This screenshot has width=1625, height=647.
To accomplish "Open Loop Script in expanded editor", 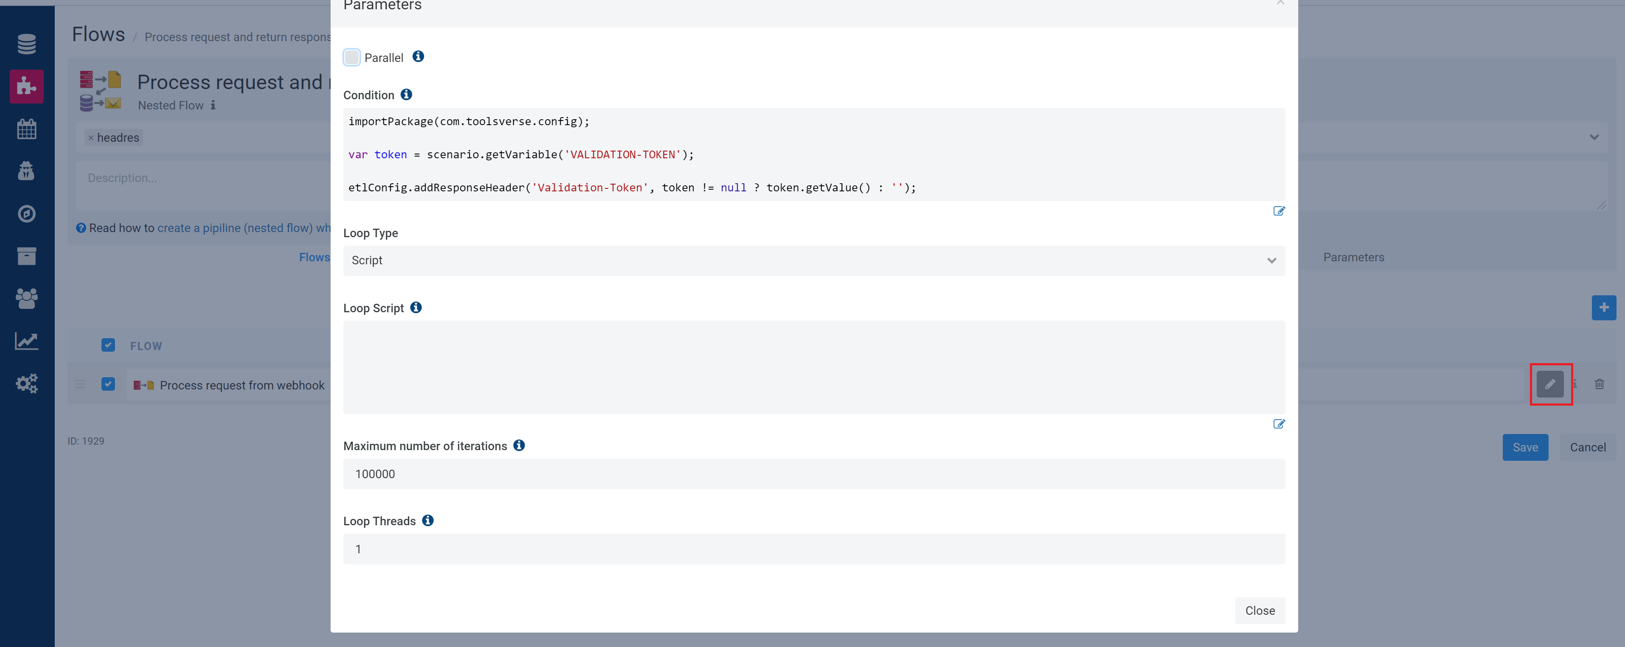I will [x=1279, y=424].
